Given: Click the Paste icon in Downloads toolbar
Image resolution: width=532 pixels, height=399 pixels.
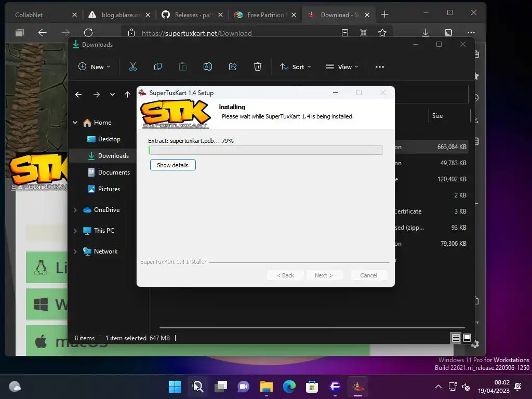Looking at the screenshot, I should [x=182, y=67].
